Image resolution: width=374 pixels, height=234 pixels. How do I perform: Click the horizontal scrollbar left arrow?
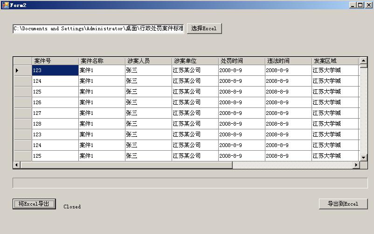point(16,165)
